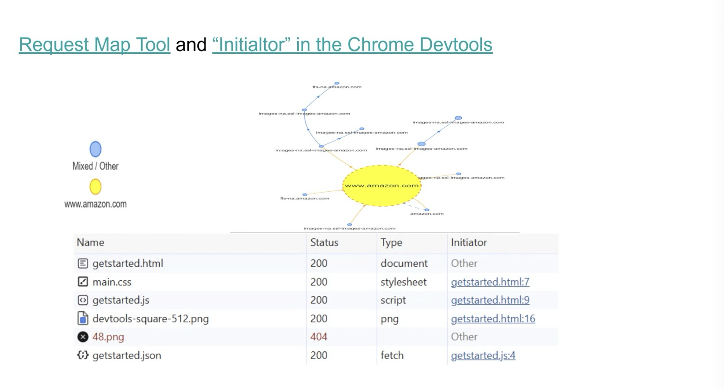Select the devtools-square-512.png request name
The height and width of the screenshot is (388, 724).
tap(151, 319)
